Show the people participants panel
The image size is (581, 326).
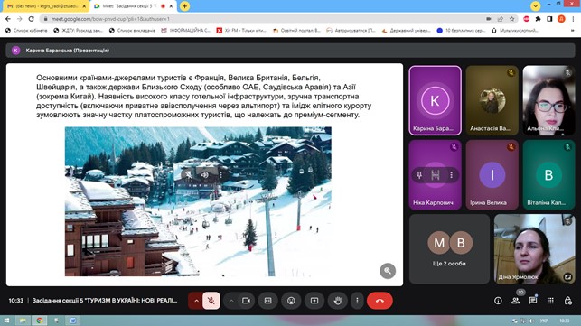pos(515,301)
